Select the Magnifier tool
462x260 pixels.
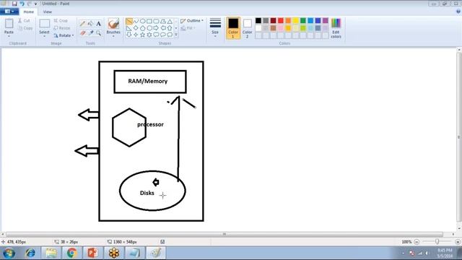tap(98, 32)
